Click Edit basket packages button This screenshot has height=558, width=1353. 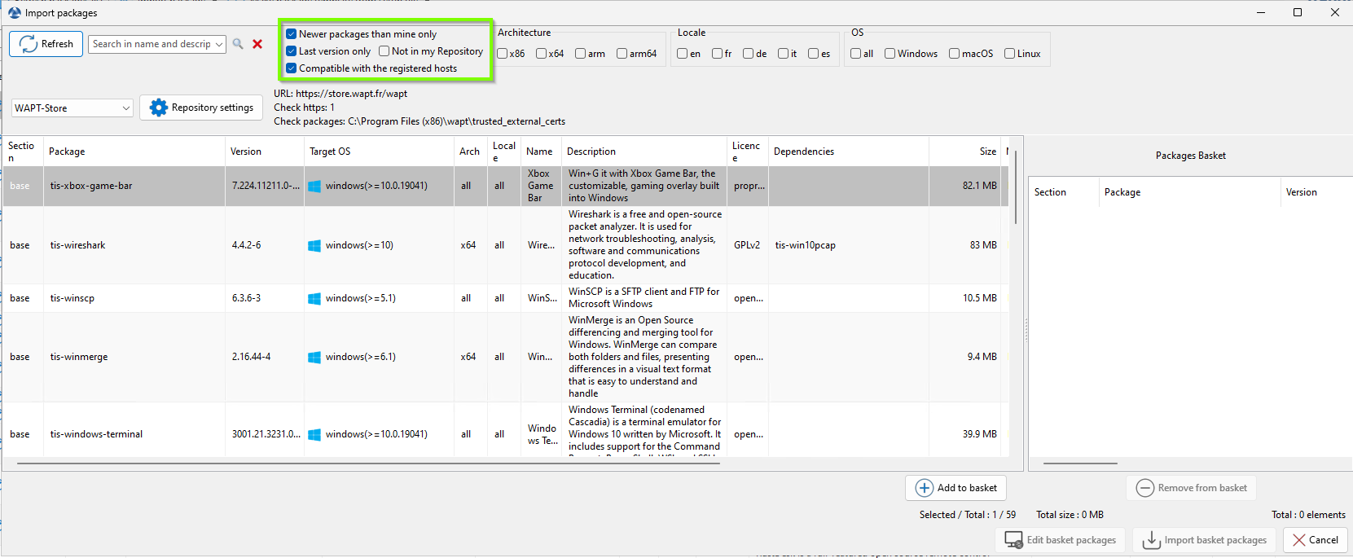coord(1061,540)
